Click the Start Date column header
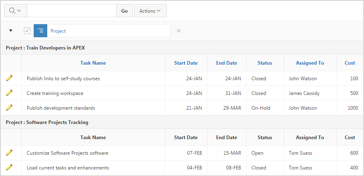 pyautogui.click(x=186, y=63)
